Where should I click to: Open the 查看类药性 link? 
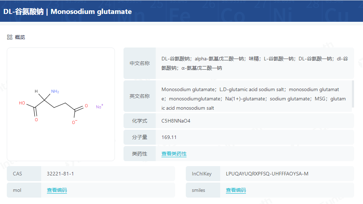coord(174,154)
